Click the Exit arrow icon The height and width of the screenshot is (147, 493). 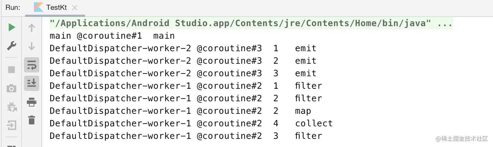point(12,125)
